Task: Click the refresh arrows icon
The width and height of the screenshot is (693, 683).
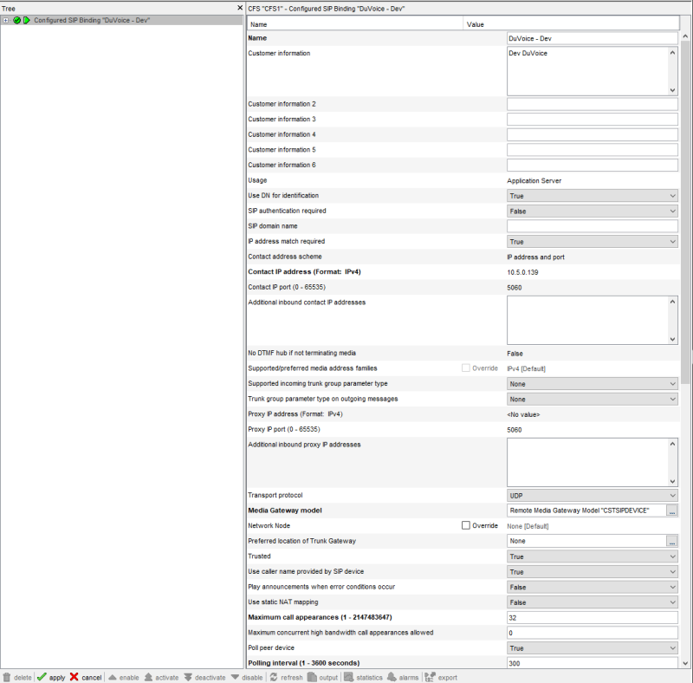Action: [x=274, y=677]
